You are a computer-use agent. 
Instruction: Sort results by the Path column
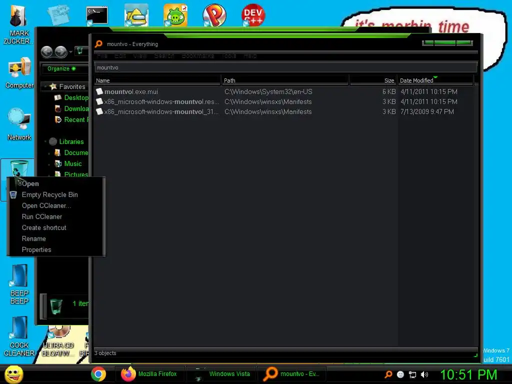coord(285,80)
